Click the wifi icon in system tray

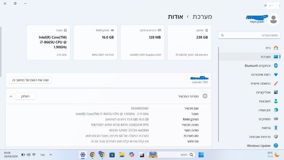click(34, 155)
